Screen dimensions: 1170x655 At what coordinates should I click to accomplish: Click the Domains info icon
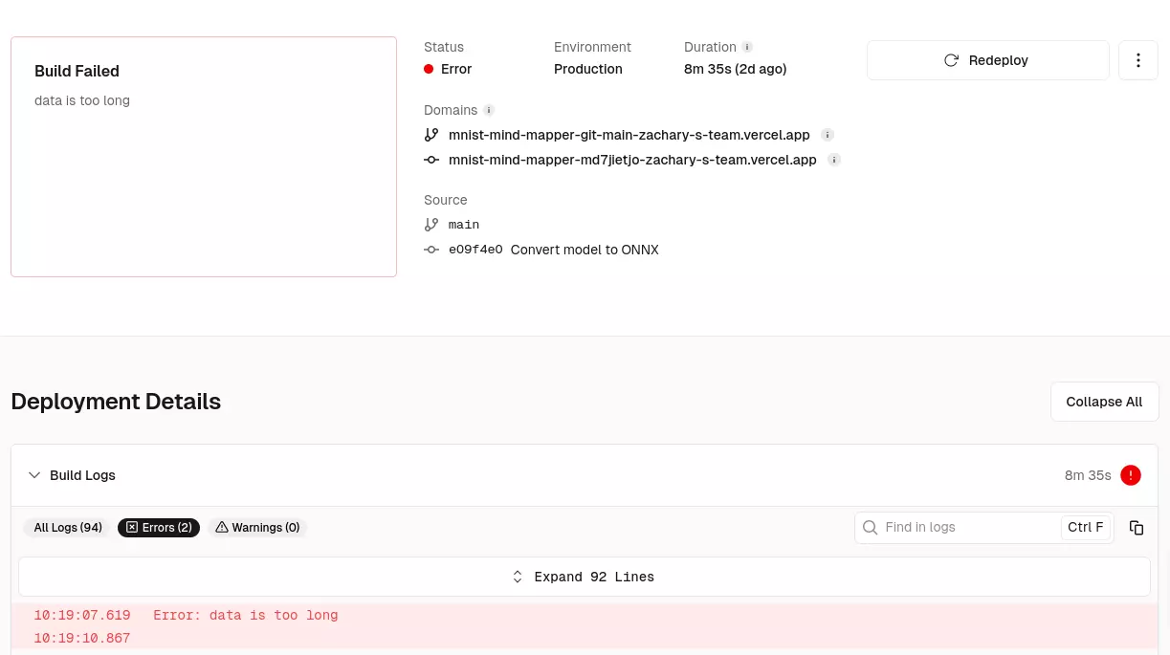tap(489, 110)
